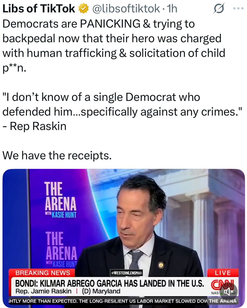Click the upper 'The Arena with Kasie Hunt' logo
The width and height of the screenshot is (247, 308).
coord(60,200)
